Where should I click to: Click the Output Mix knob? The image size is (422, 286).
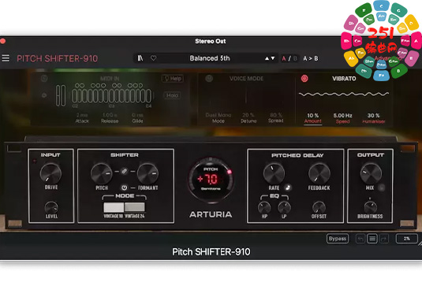371,173
